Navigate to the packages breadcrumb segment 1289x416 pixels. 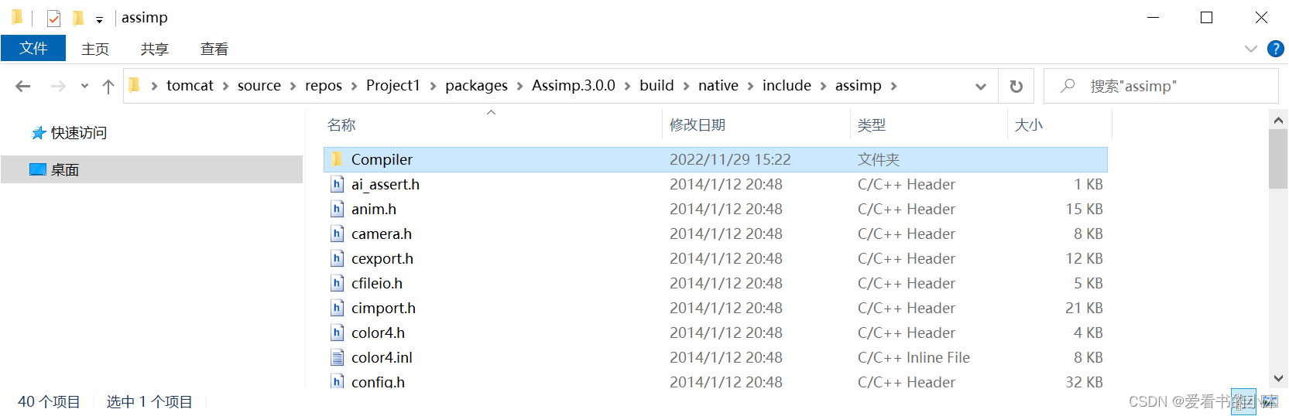[x=476, y=86]
